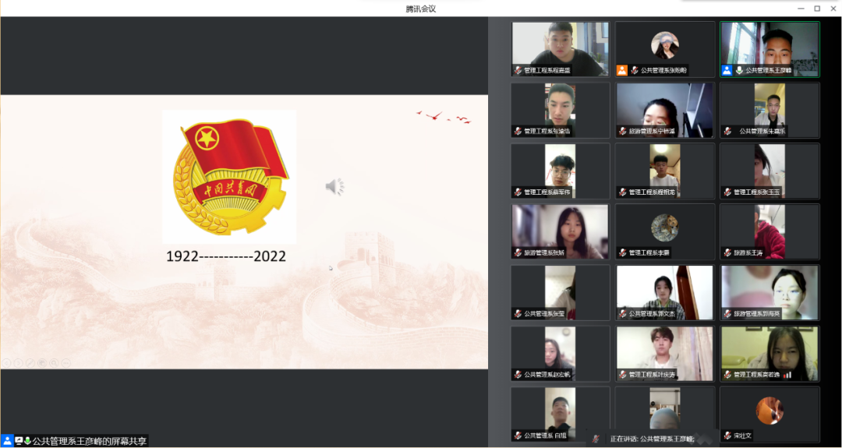The width and height of the screenshot is (842, 448).
Task: Select the 宋壮文 participant avatar tile
Action: 769,414
